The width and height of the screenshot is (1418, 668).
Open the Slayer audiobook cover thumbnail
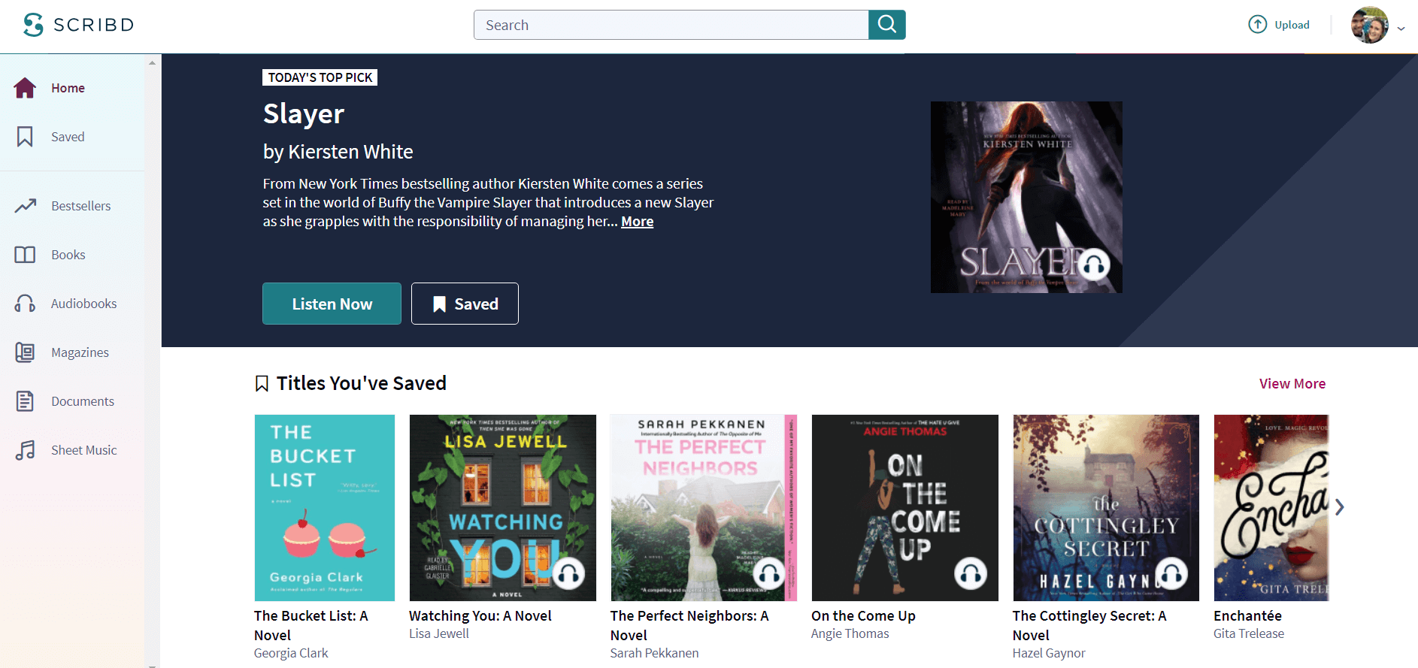[1026, 197]
